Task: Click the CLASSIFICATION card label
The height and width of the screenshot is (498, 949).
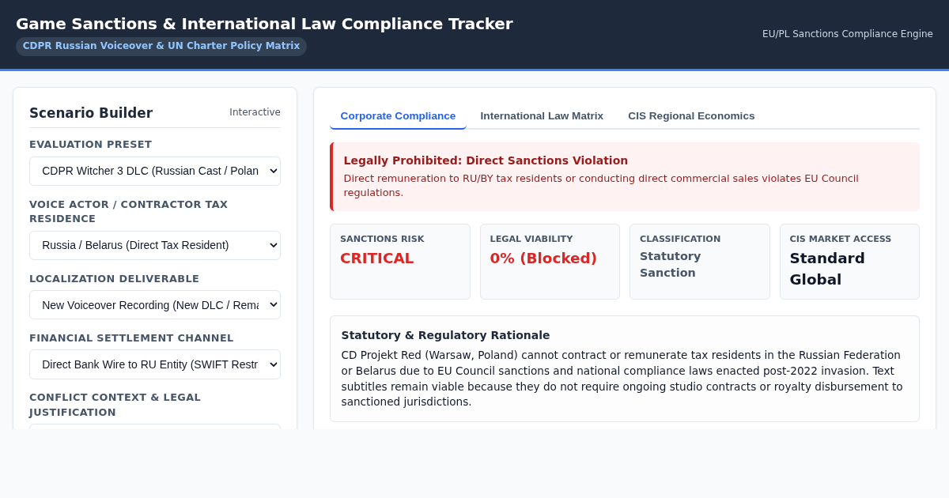Action: [x=680, y=239]
